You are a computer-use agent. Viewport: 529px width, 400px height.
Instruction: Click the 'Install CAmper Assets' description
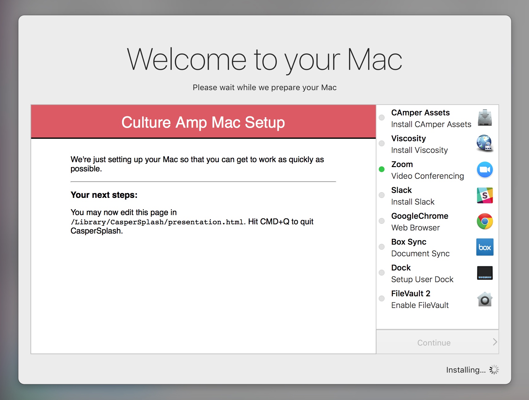click(x=431, y=124)
